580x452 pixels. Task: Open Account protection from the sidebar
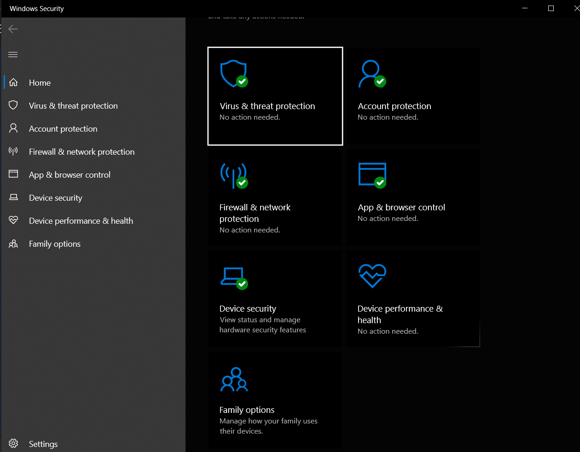[x=63, y=129]
